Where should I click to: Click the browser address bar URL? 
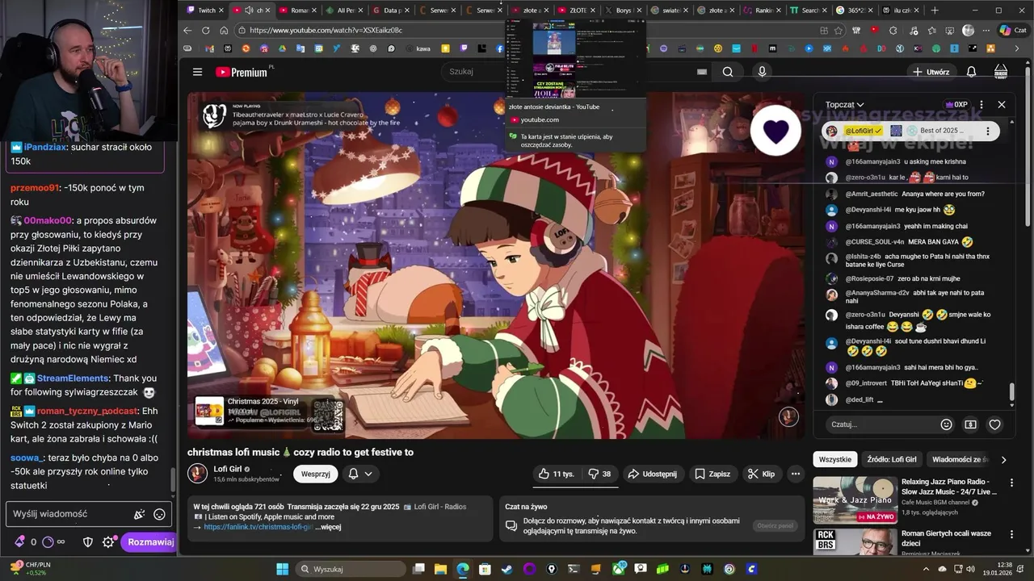(326, 31)
